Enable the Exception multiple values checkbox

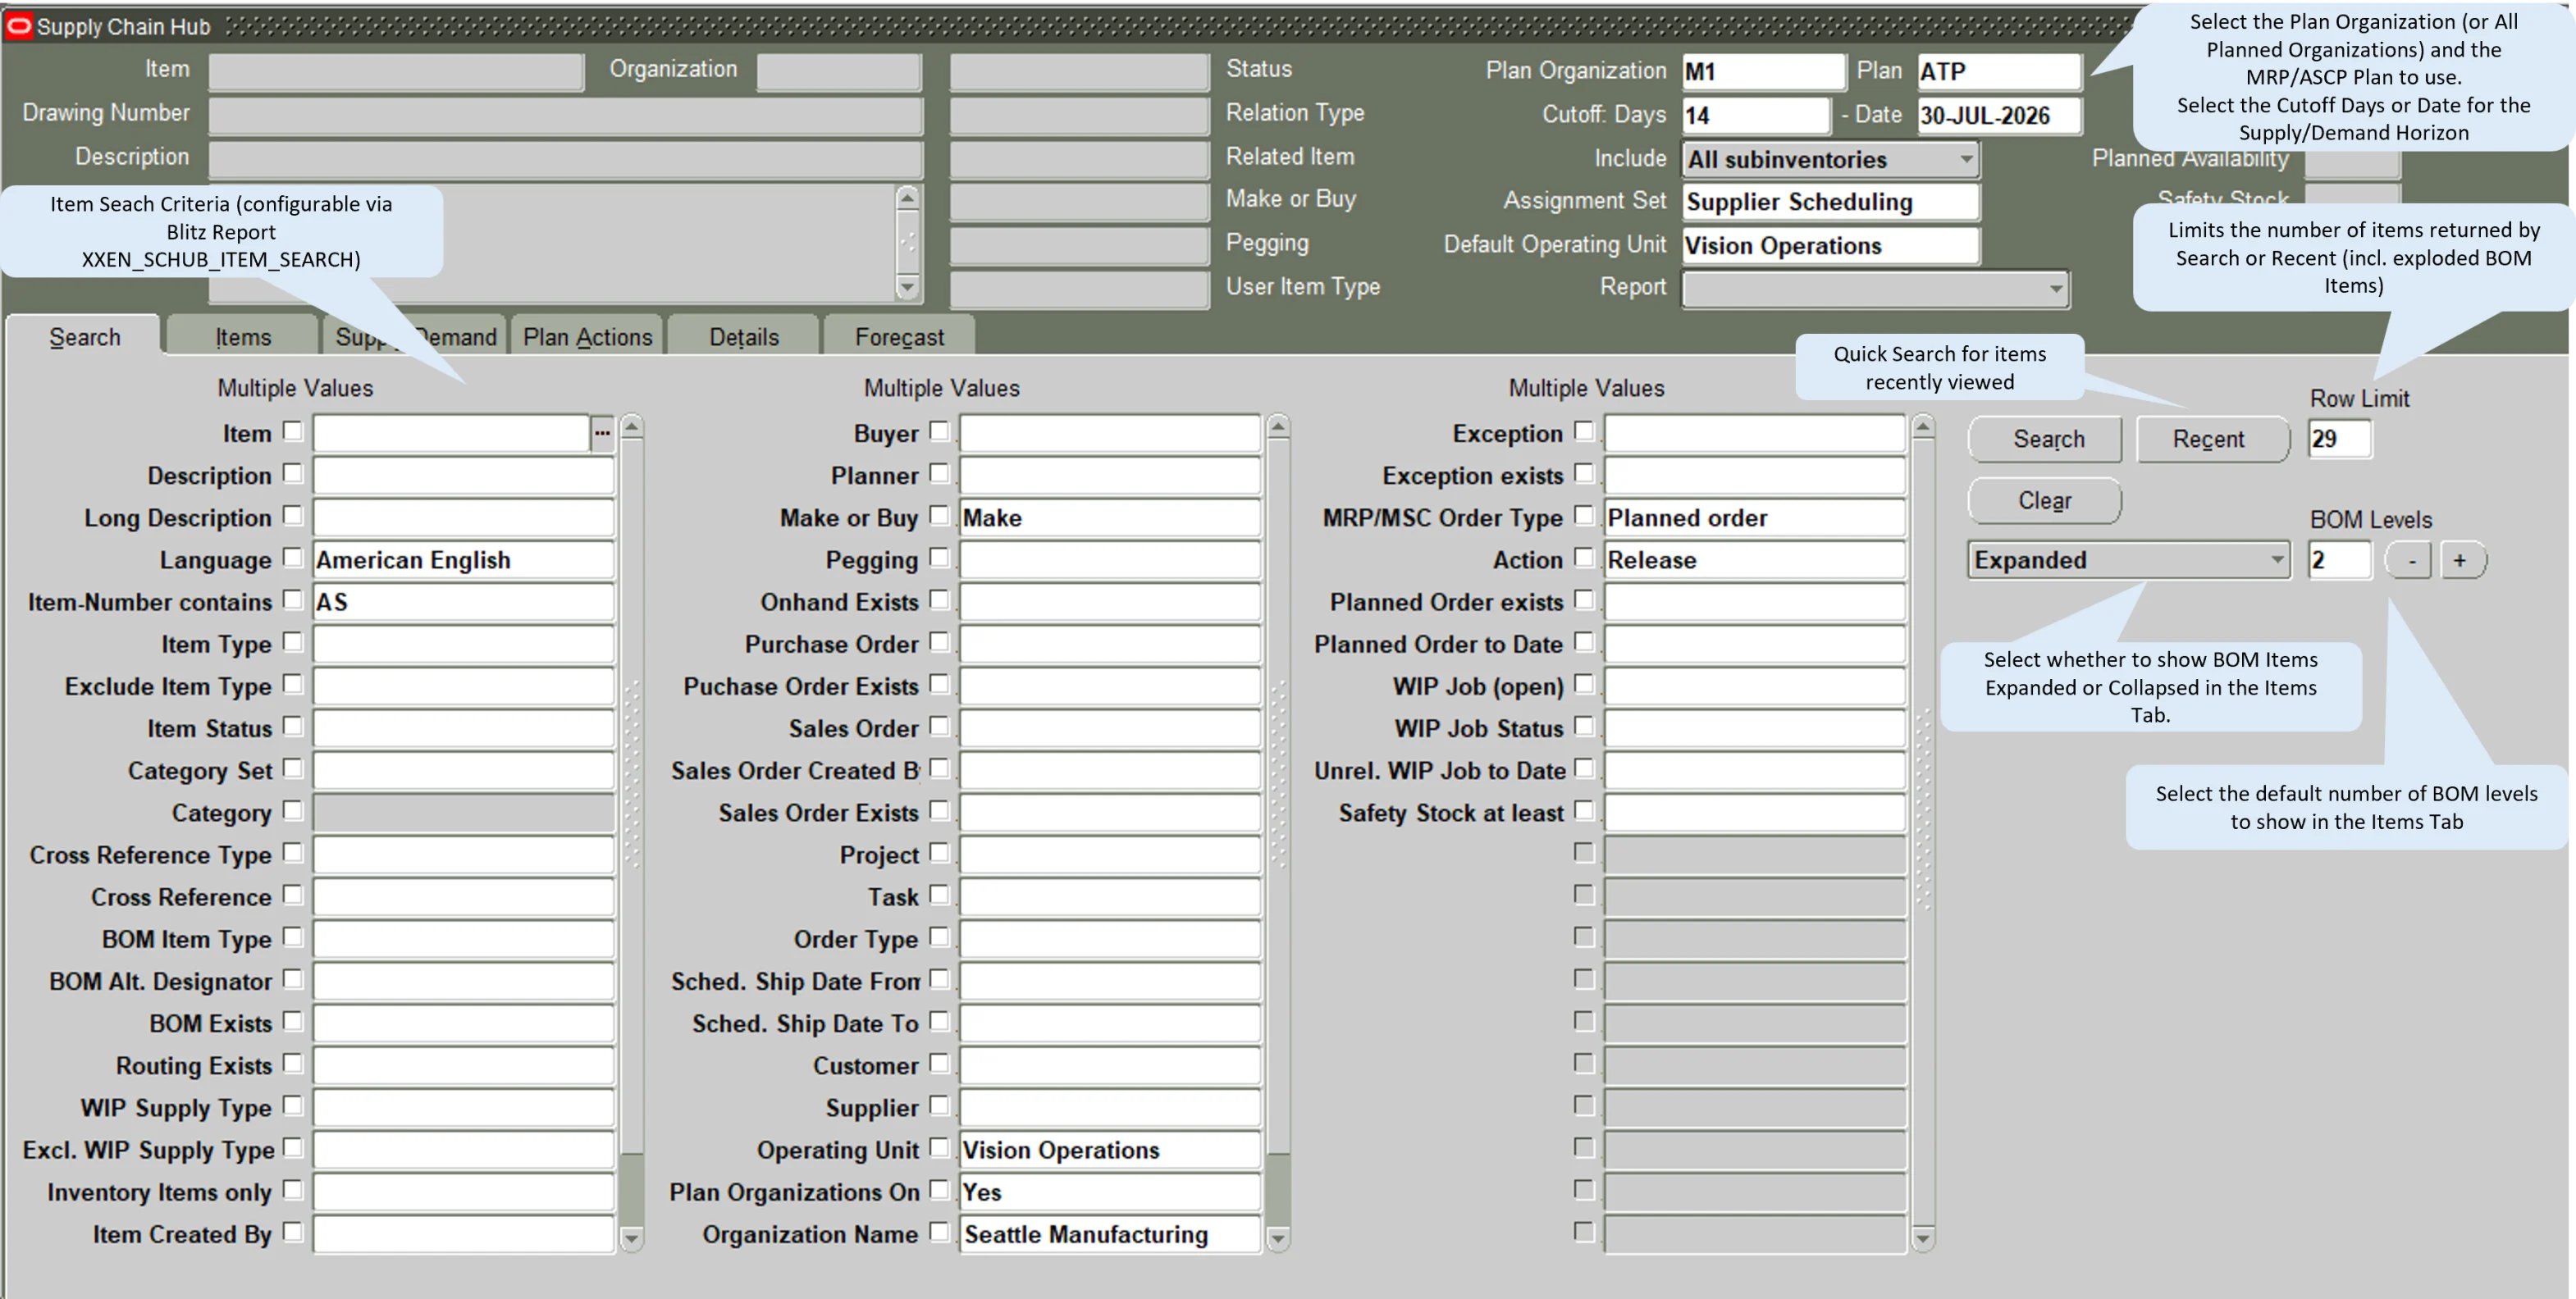pyautogui.click(x=1583, y=431)
